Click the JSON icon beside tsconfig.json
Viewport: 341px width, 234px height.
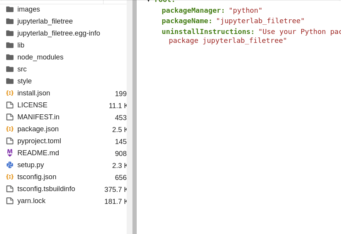point(10,177)
